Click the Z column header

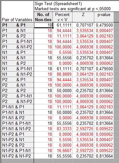click(x=83, y=17)
